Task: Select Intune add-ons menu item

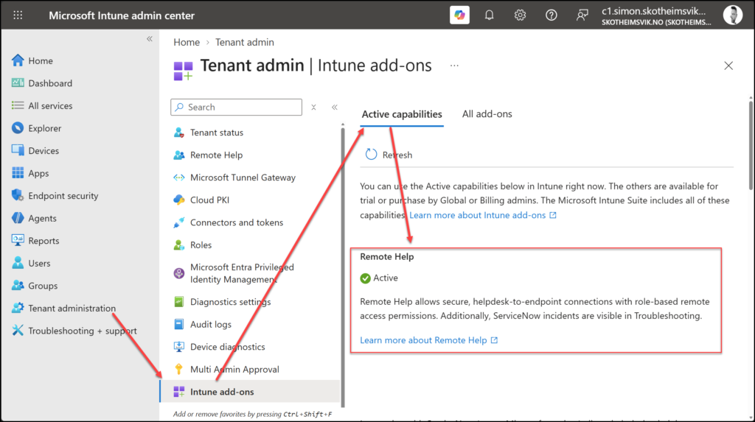Action: 251,392
